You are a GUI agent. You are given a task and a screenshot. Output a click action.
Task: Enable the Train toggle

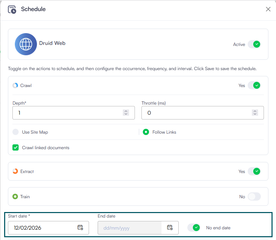click(x=254, y=196)
